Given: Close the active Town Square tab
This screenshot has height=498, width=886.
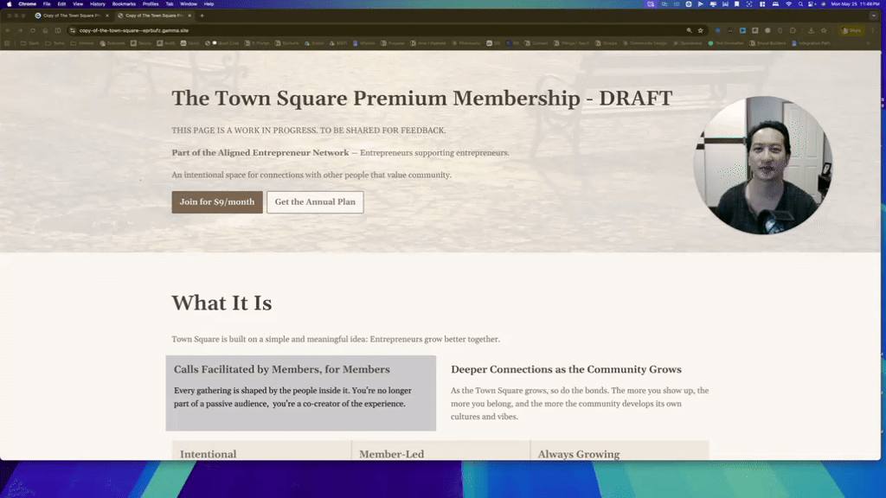Looking at the screenshot, I should click(189, 16).
